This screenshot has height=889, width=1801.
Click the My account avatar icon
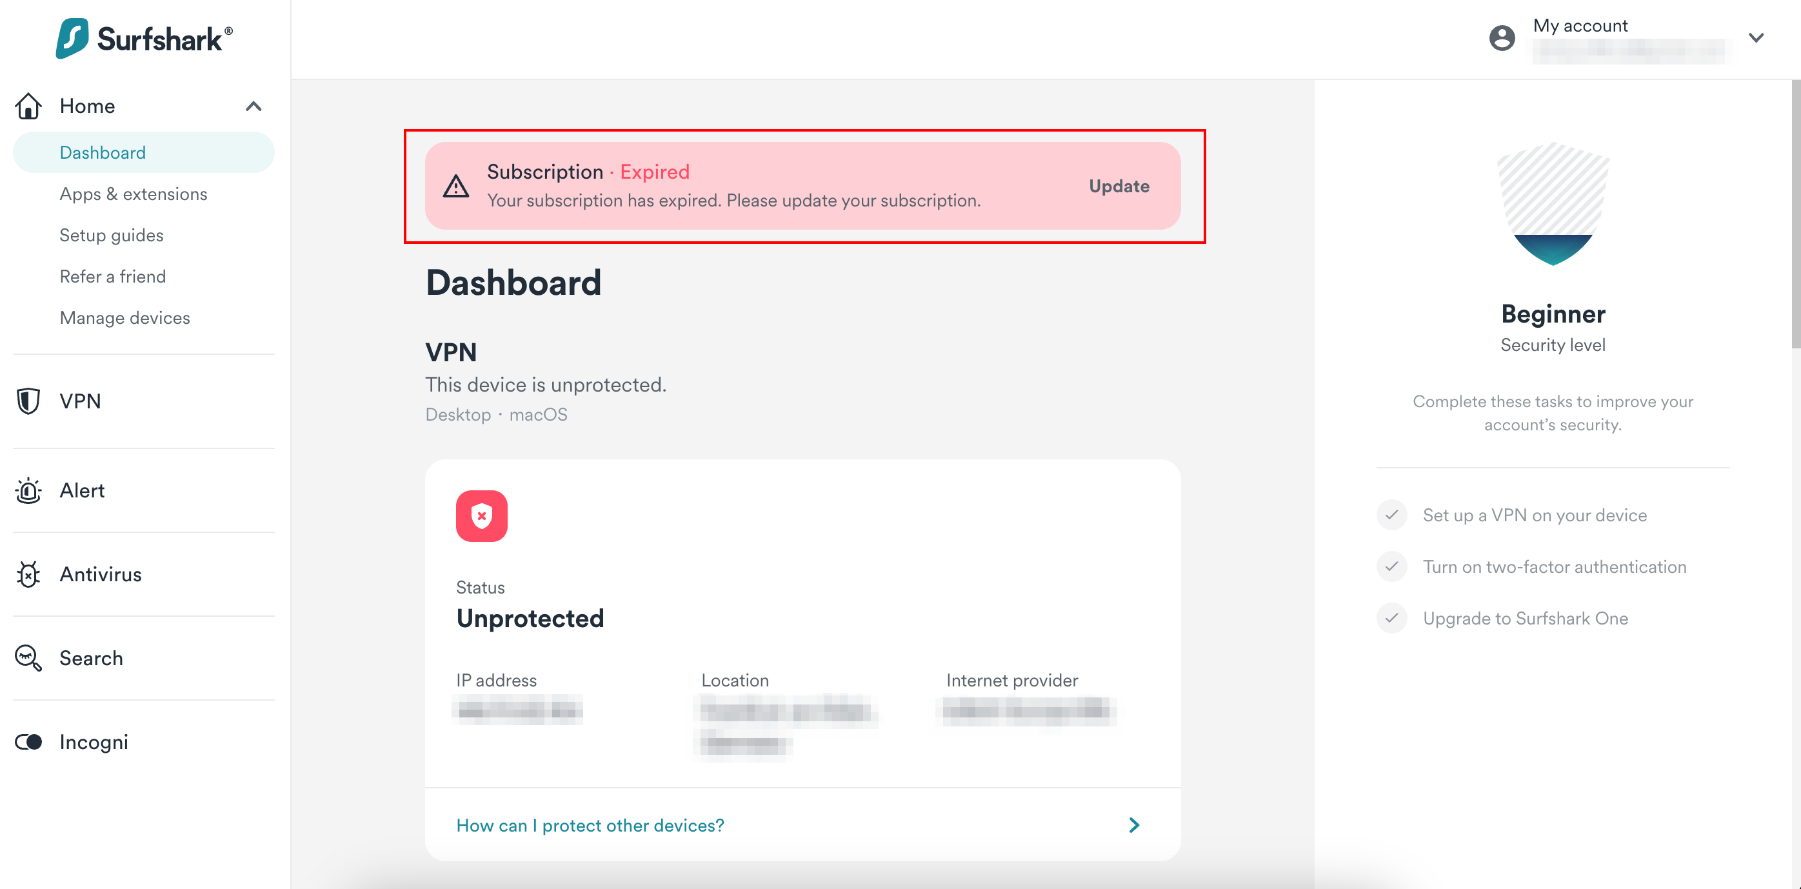1502,38
